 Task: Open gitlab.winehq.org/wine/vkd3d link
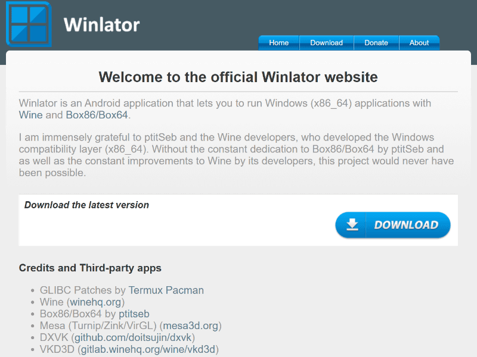[x=148, y=349]
